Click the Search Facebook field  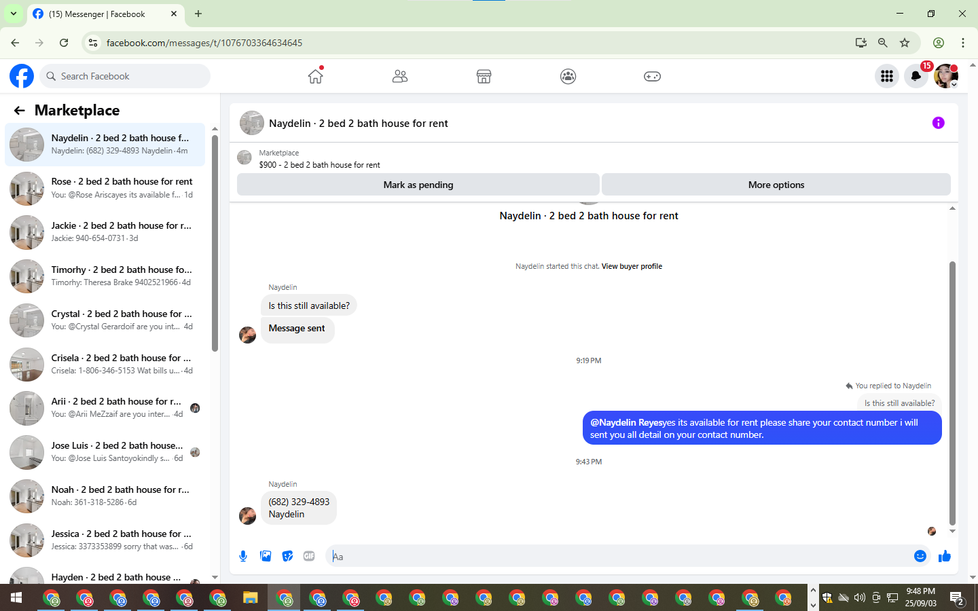tap(125, 76)
